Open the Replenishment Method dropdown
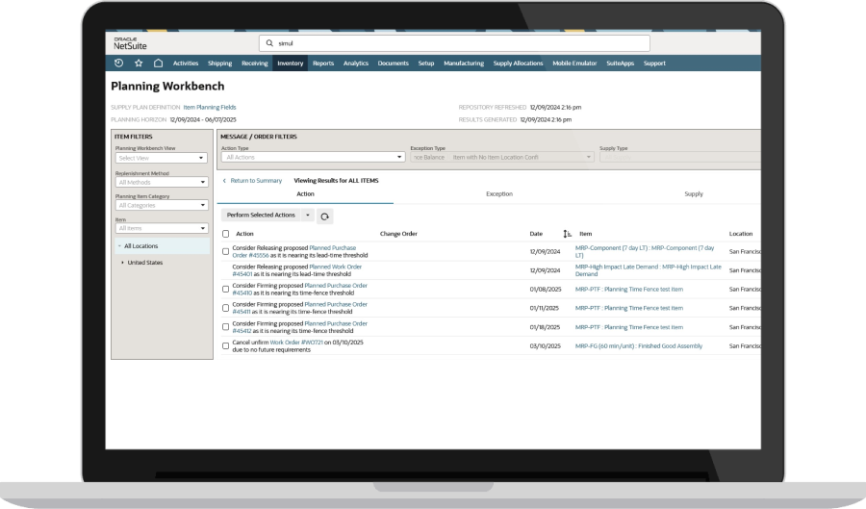Screen dimensions: 866x509 tap(162, 182)
